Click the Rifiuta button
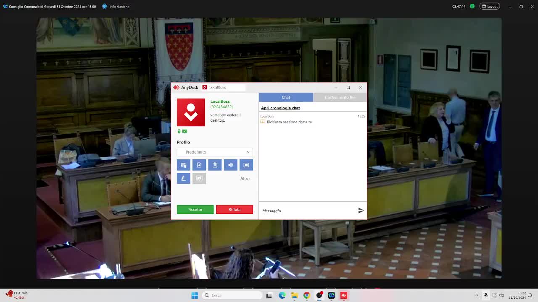This screenshot has width=538, height=302. (235, 209)
